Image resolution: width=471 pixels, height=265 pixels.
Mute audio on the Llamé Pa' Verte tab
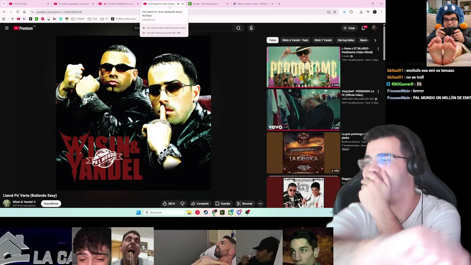click(x=178, y=4)
